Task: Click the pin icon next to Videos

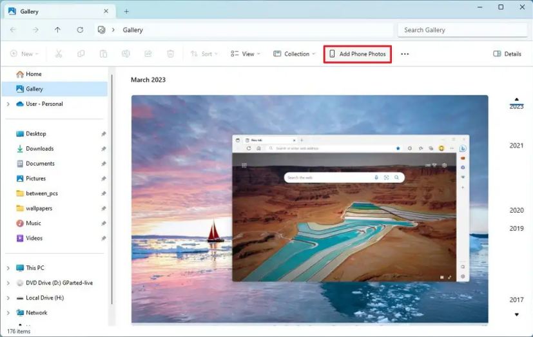Action: coord(103,238)
